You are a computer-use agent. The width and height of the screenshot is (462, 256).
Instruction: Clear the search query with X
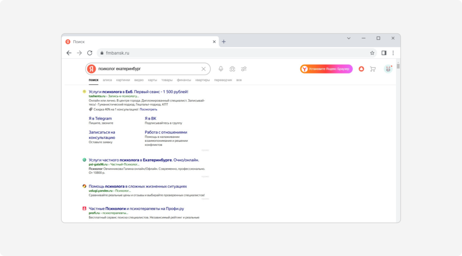[x=203, y=69]
